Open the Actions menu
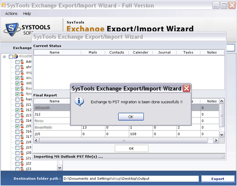This screenshot has width=237, height=186. pyautogui.click(x=11, y=13)
